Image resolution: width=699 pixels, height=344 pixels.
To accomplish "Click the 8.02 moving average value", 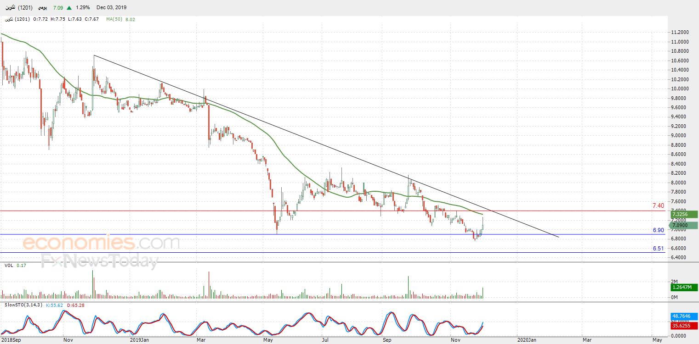I will (130, 19).
